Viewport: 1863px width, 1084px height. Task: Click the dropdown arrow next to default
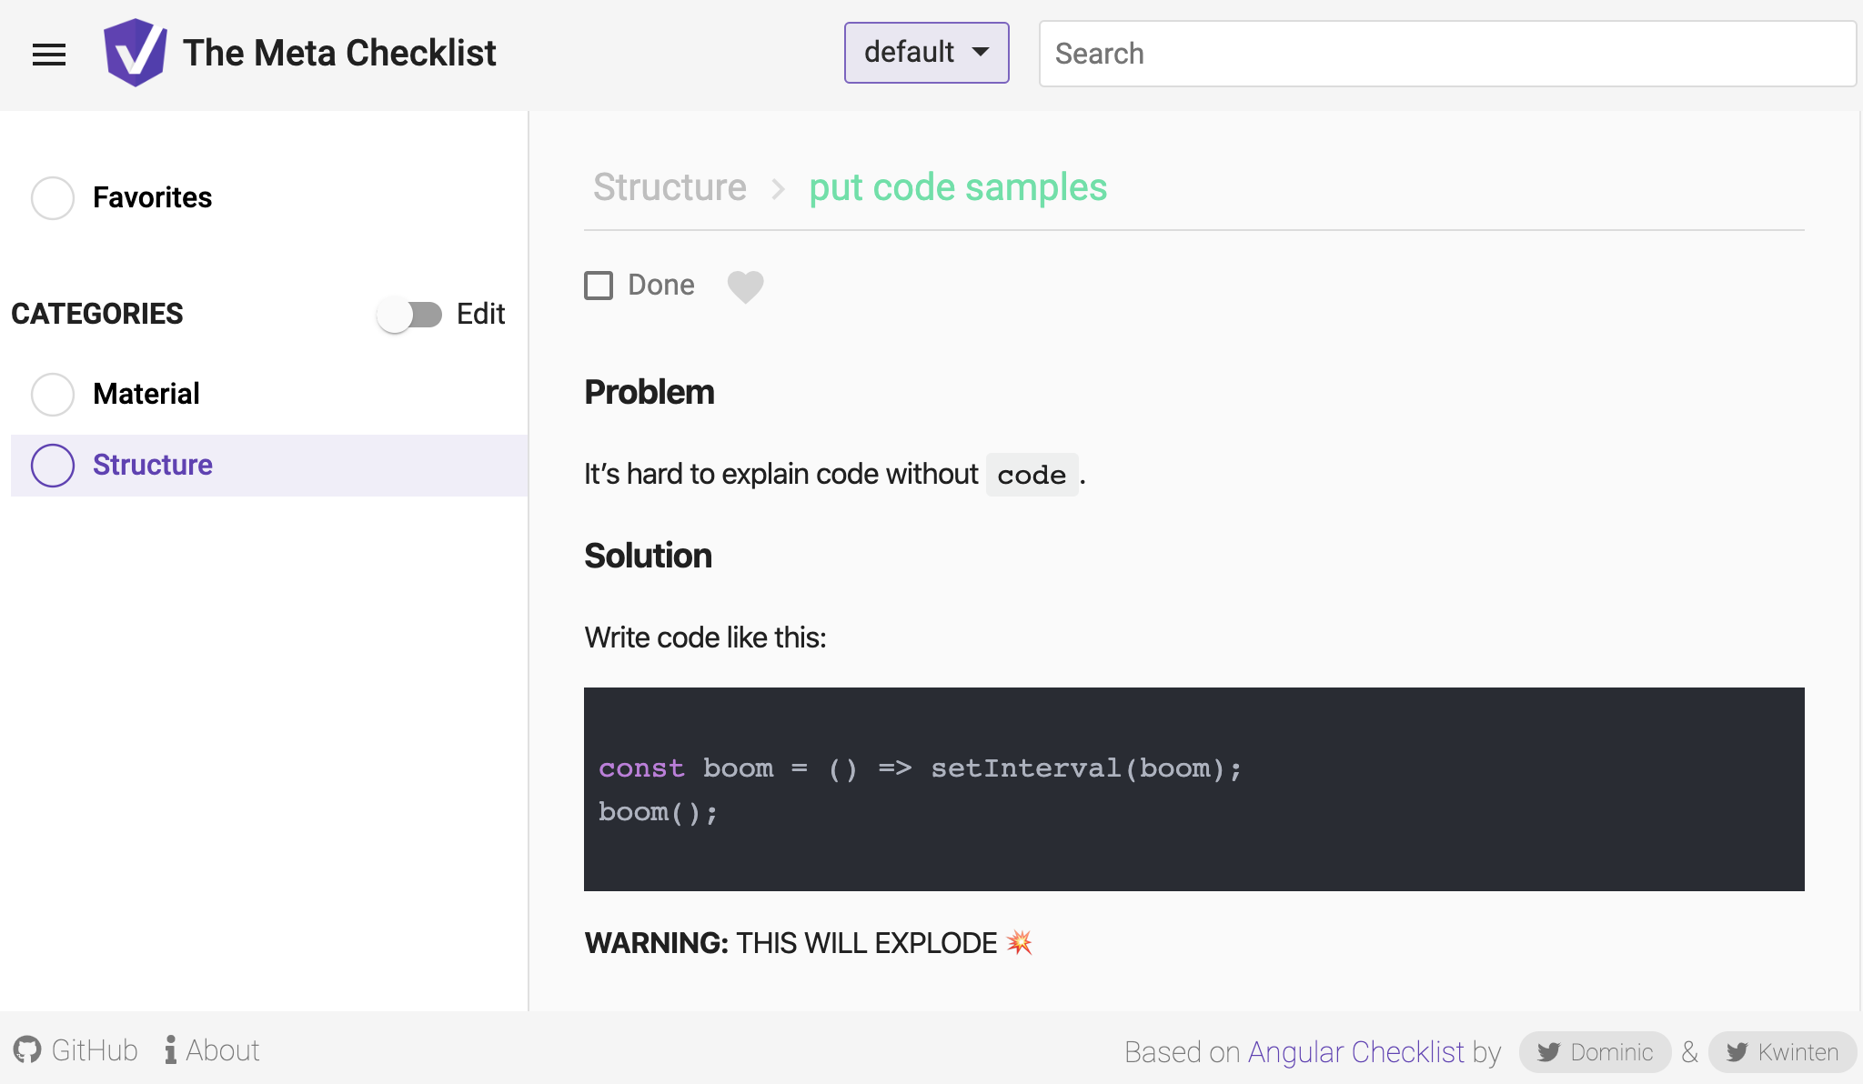click(981, 53)
